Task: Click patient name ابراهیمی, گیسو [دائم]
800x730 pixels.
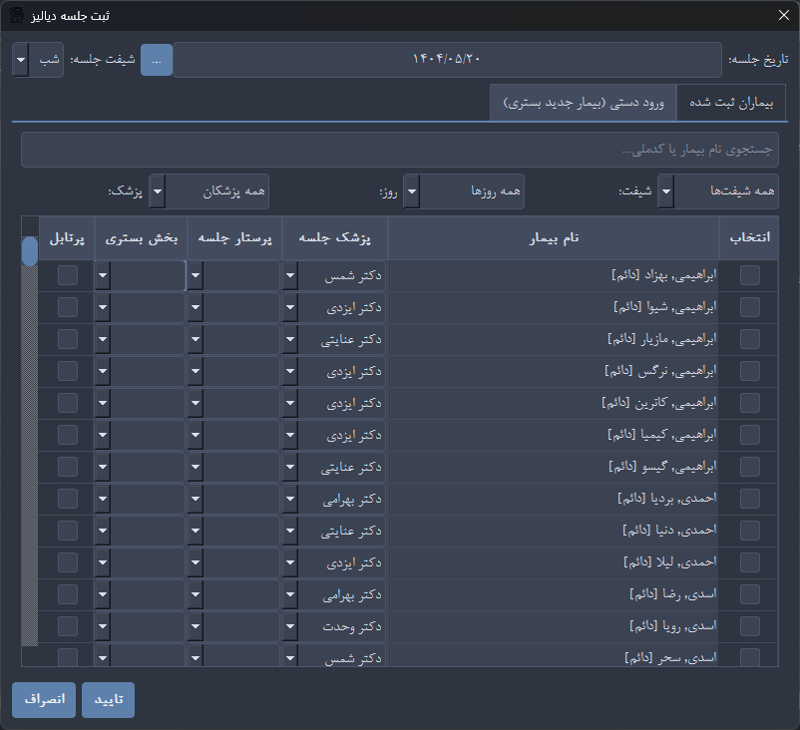Action: pos(662,467)
